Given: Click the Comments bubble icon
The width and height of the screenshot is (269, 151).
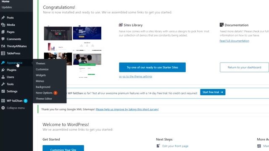Looking at the screenshot, I should click(3, 39).
